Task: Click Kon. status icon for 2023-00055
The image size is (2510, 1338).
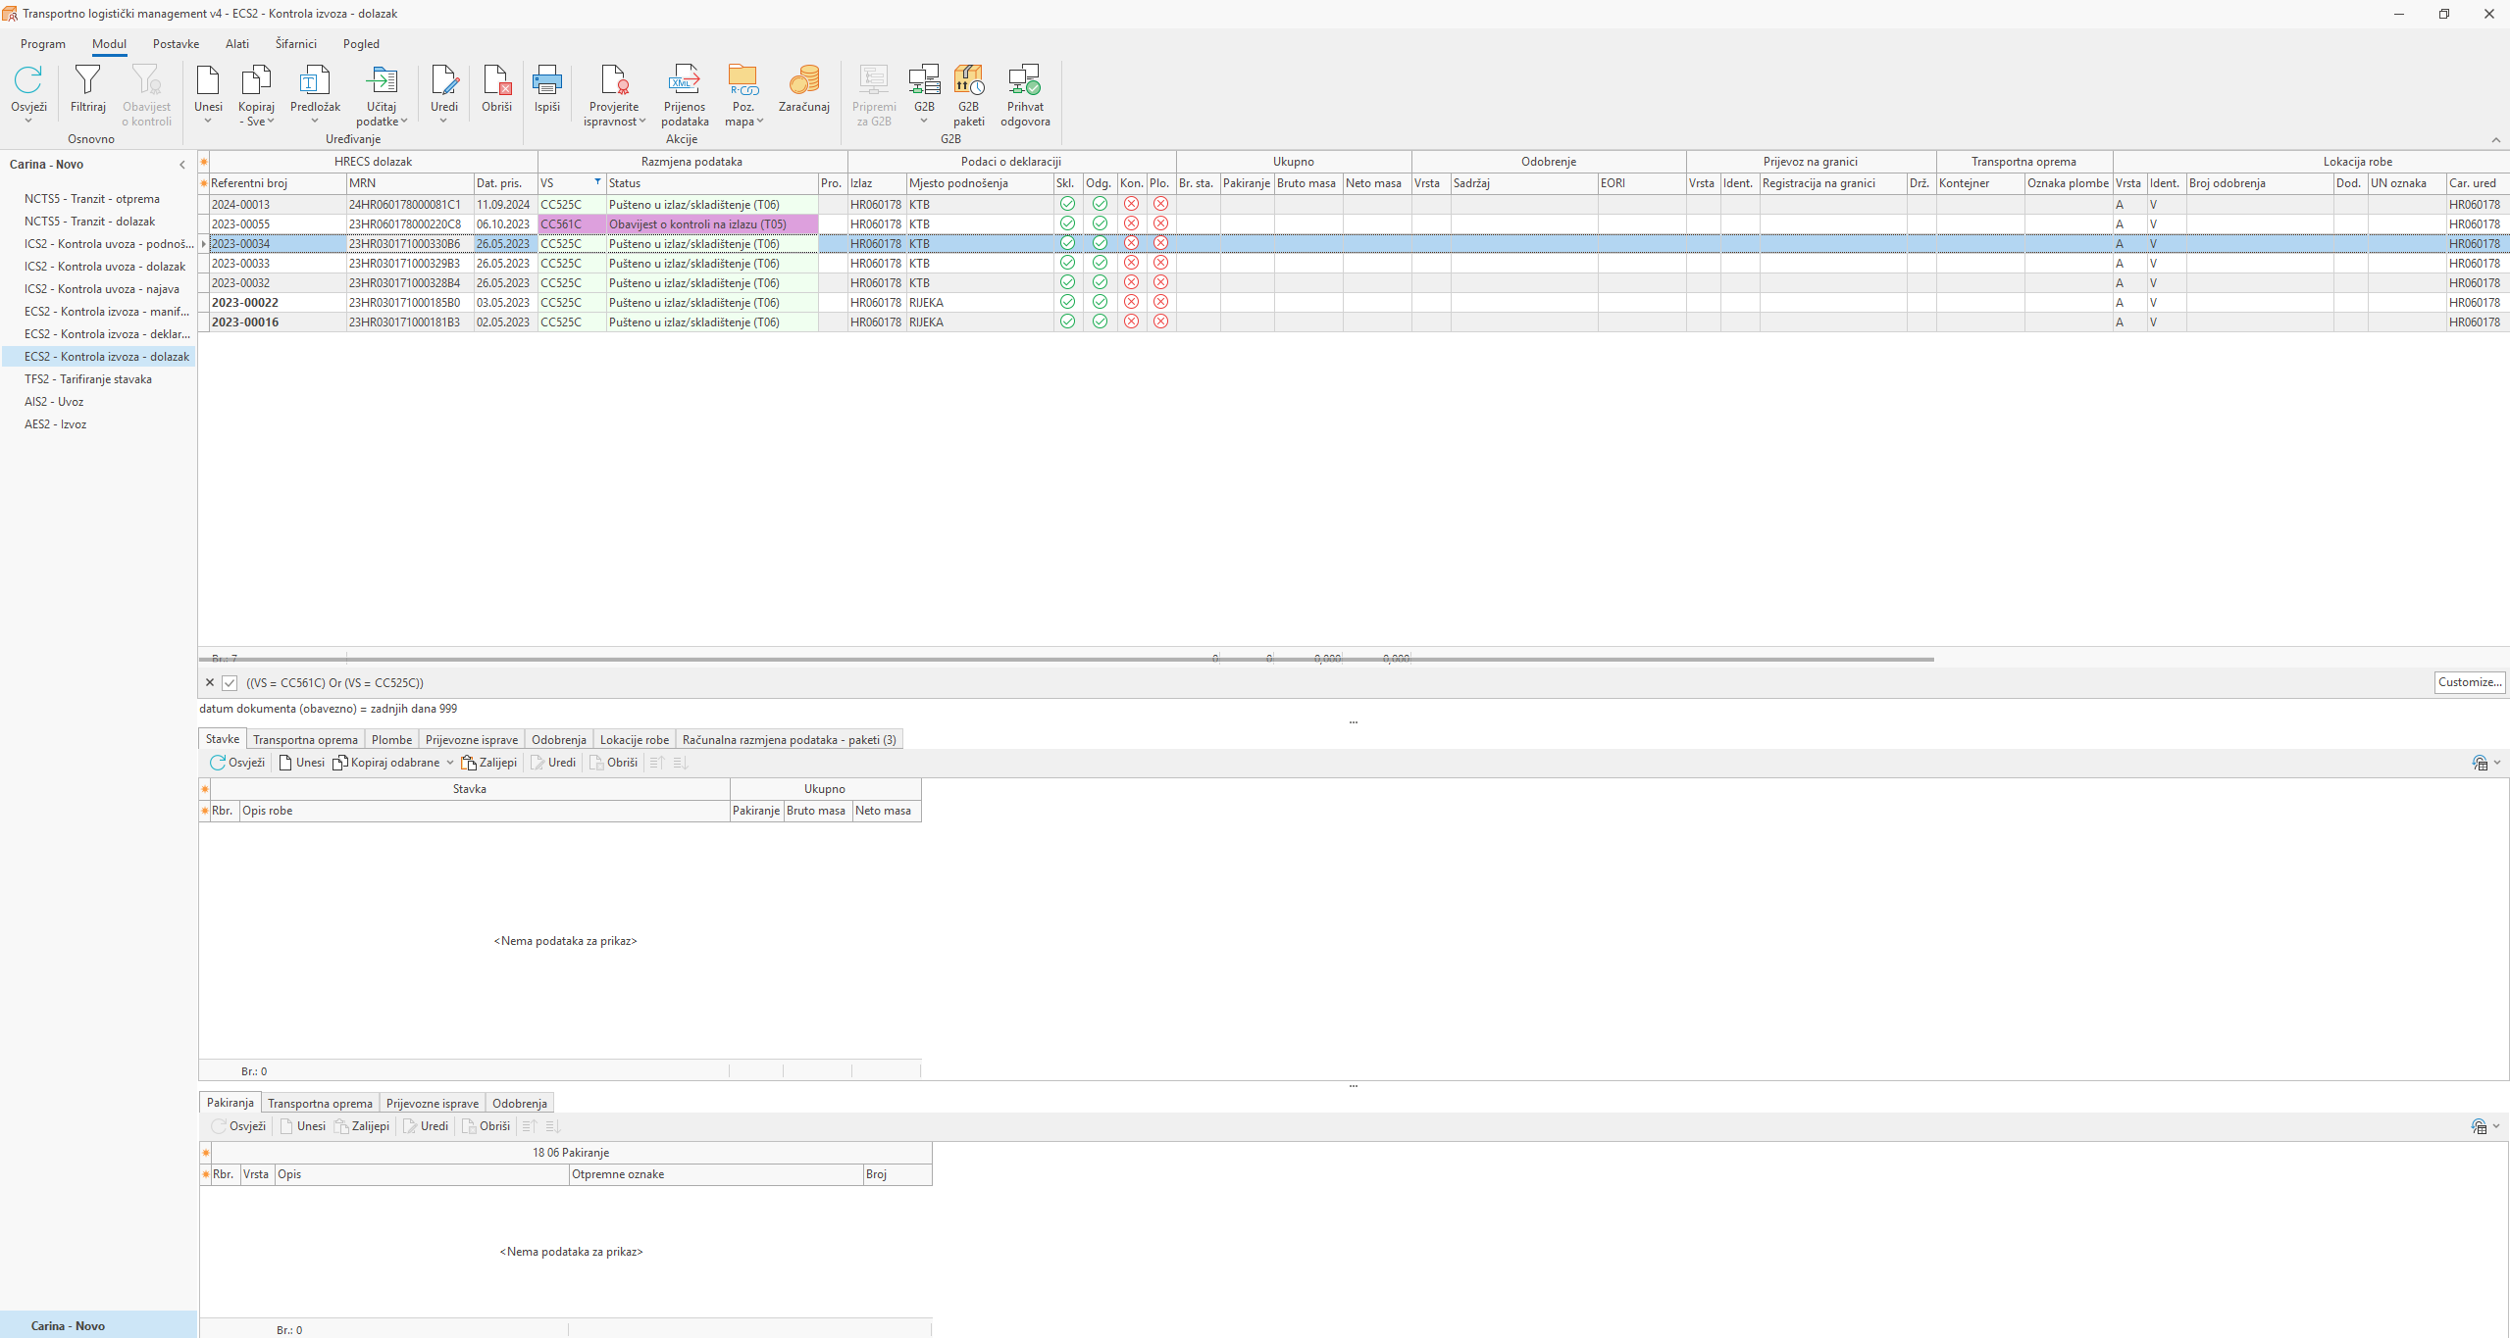Action: 1131,223
